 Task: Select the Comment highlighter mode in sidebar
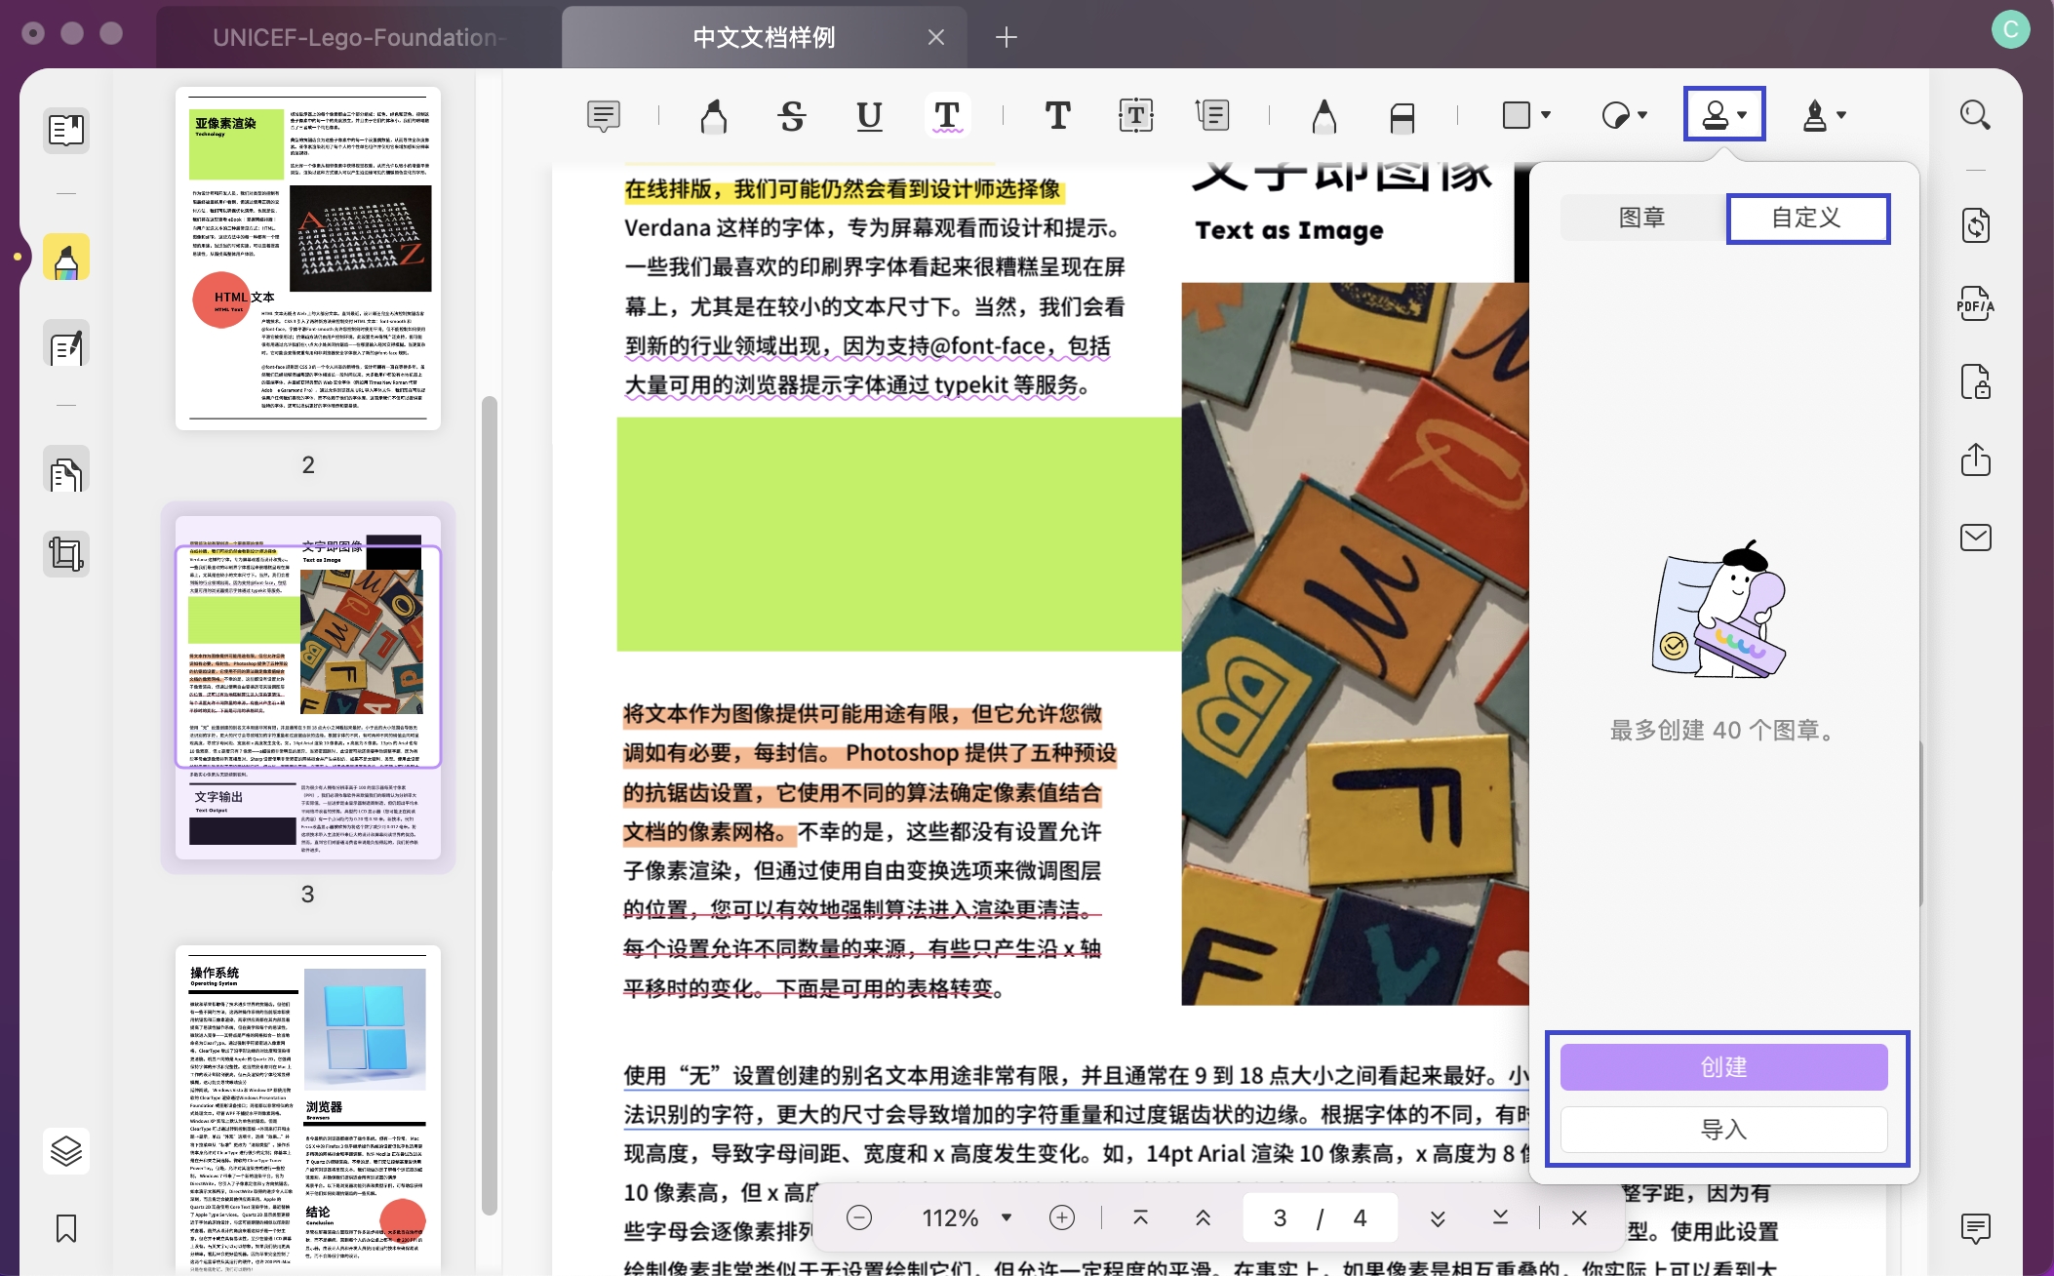[66, 258]
